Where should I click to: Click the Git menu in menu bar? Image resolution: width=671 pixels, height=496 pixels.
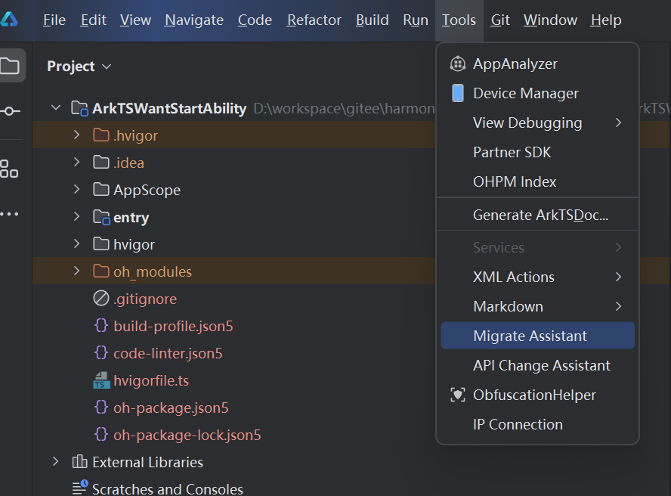(x=500, y=20)
